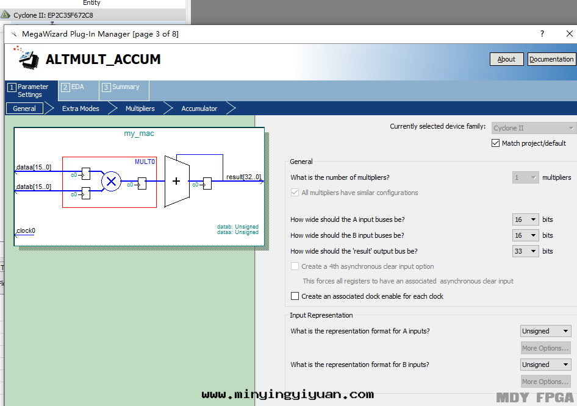Click the dataa input register box in the diagram
Image resolution: width=577 pixels, height=406 pixels.
coord(86,174)
